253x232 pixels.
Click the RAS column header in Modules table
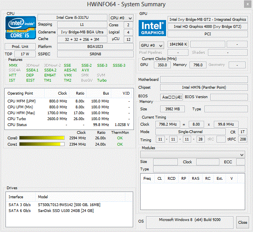click(x=195, y=179)
